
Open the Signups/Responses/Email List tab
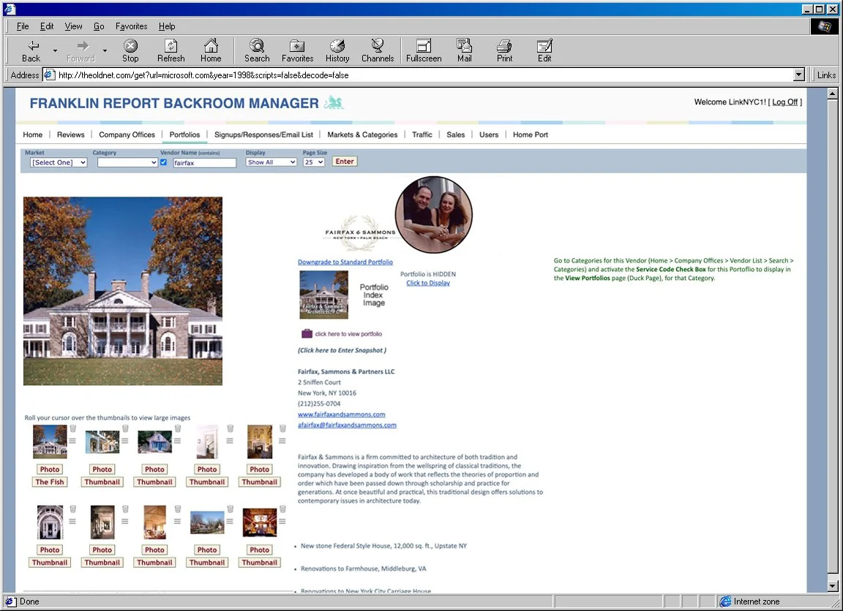pos(263,134)
